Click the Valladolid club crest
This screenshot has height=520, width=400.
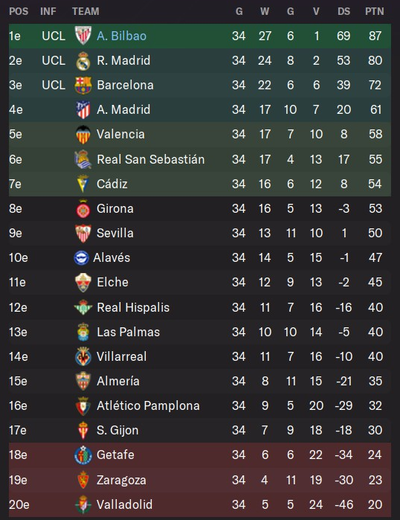pos(83,504)
